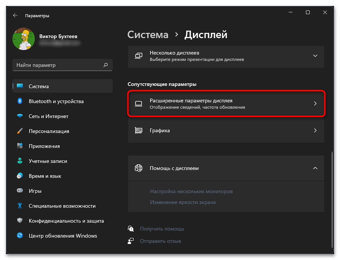Expand Несколько дисплеев chevron
Viewport: 340px width, 260px height.
point(315,56)
